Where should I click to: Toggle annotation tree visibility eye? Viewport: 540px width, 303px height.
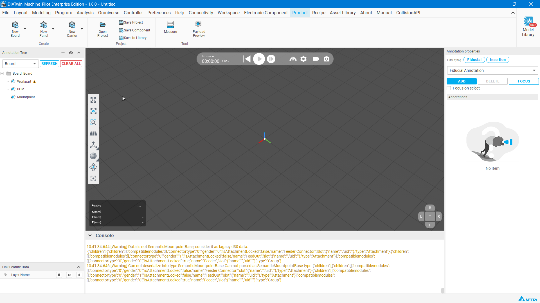[x=71, y=53]
